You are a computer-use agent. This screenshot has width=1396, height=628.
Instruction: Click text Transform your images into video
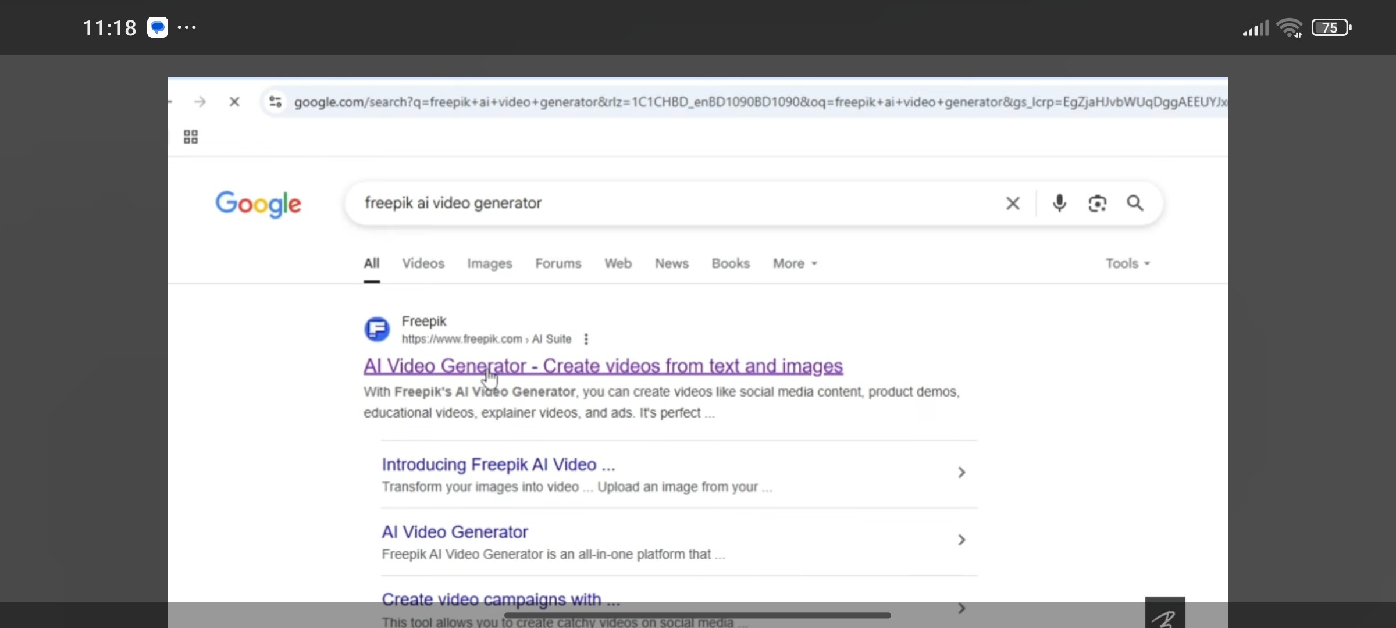click(x=577, y=487)
